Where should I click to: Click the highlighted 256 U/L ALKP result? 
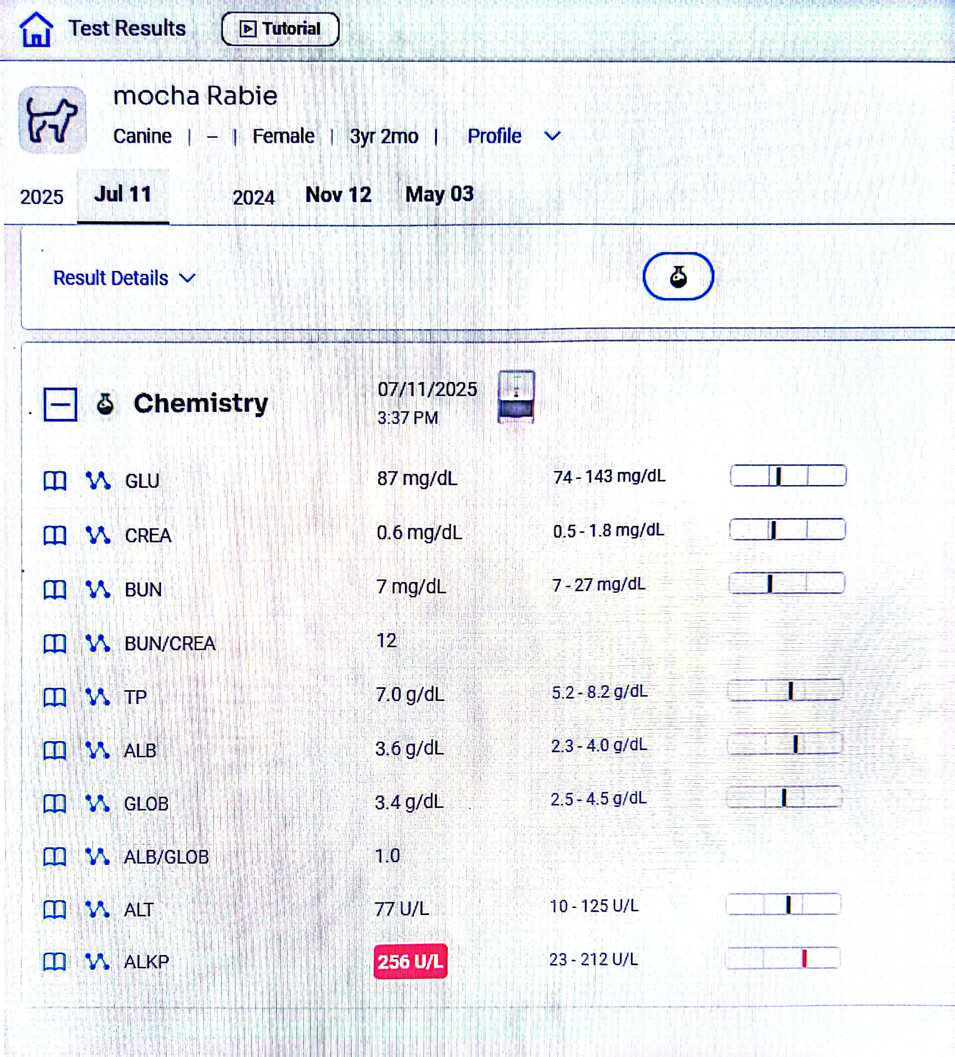(x=410, y=961)
